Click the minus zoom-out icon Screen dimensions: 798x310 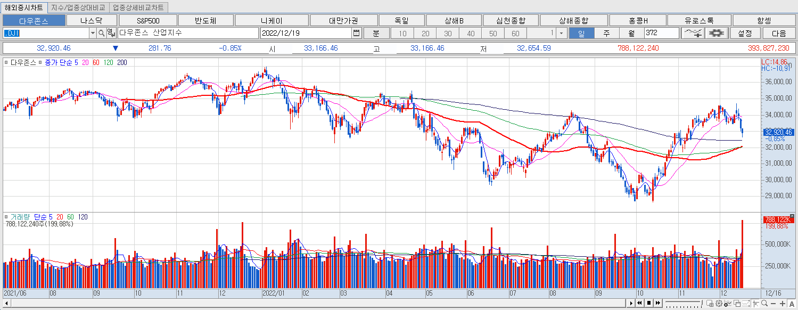[773, 304]
